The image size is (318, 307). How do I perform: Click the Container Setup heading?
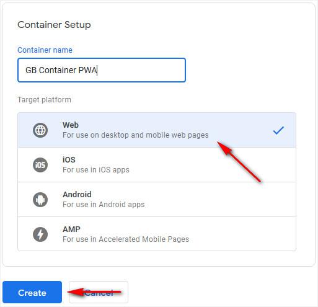[x=54, y=25]
